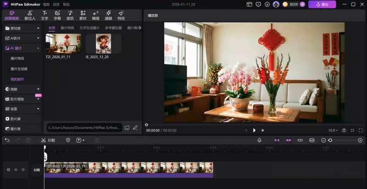
Task: Zoom in the timeline with plus
Action: click(x=360, y=140)
